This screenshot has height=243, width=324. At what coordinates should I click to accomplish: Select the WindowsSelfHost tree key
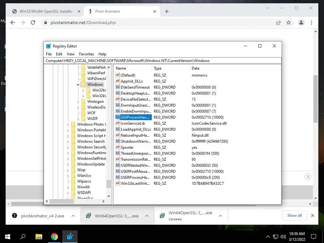tap(91, 159)
